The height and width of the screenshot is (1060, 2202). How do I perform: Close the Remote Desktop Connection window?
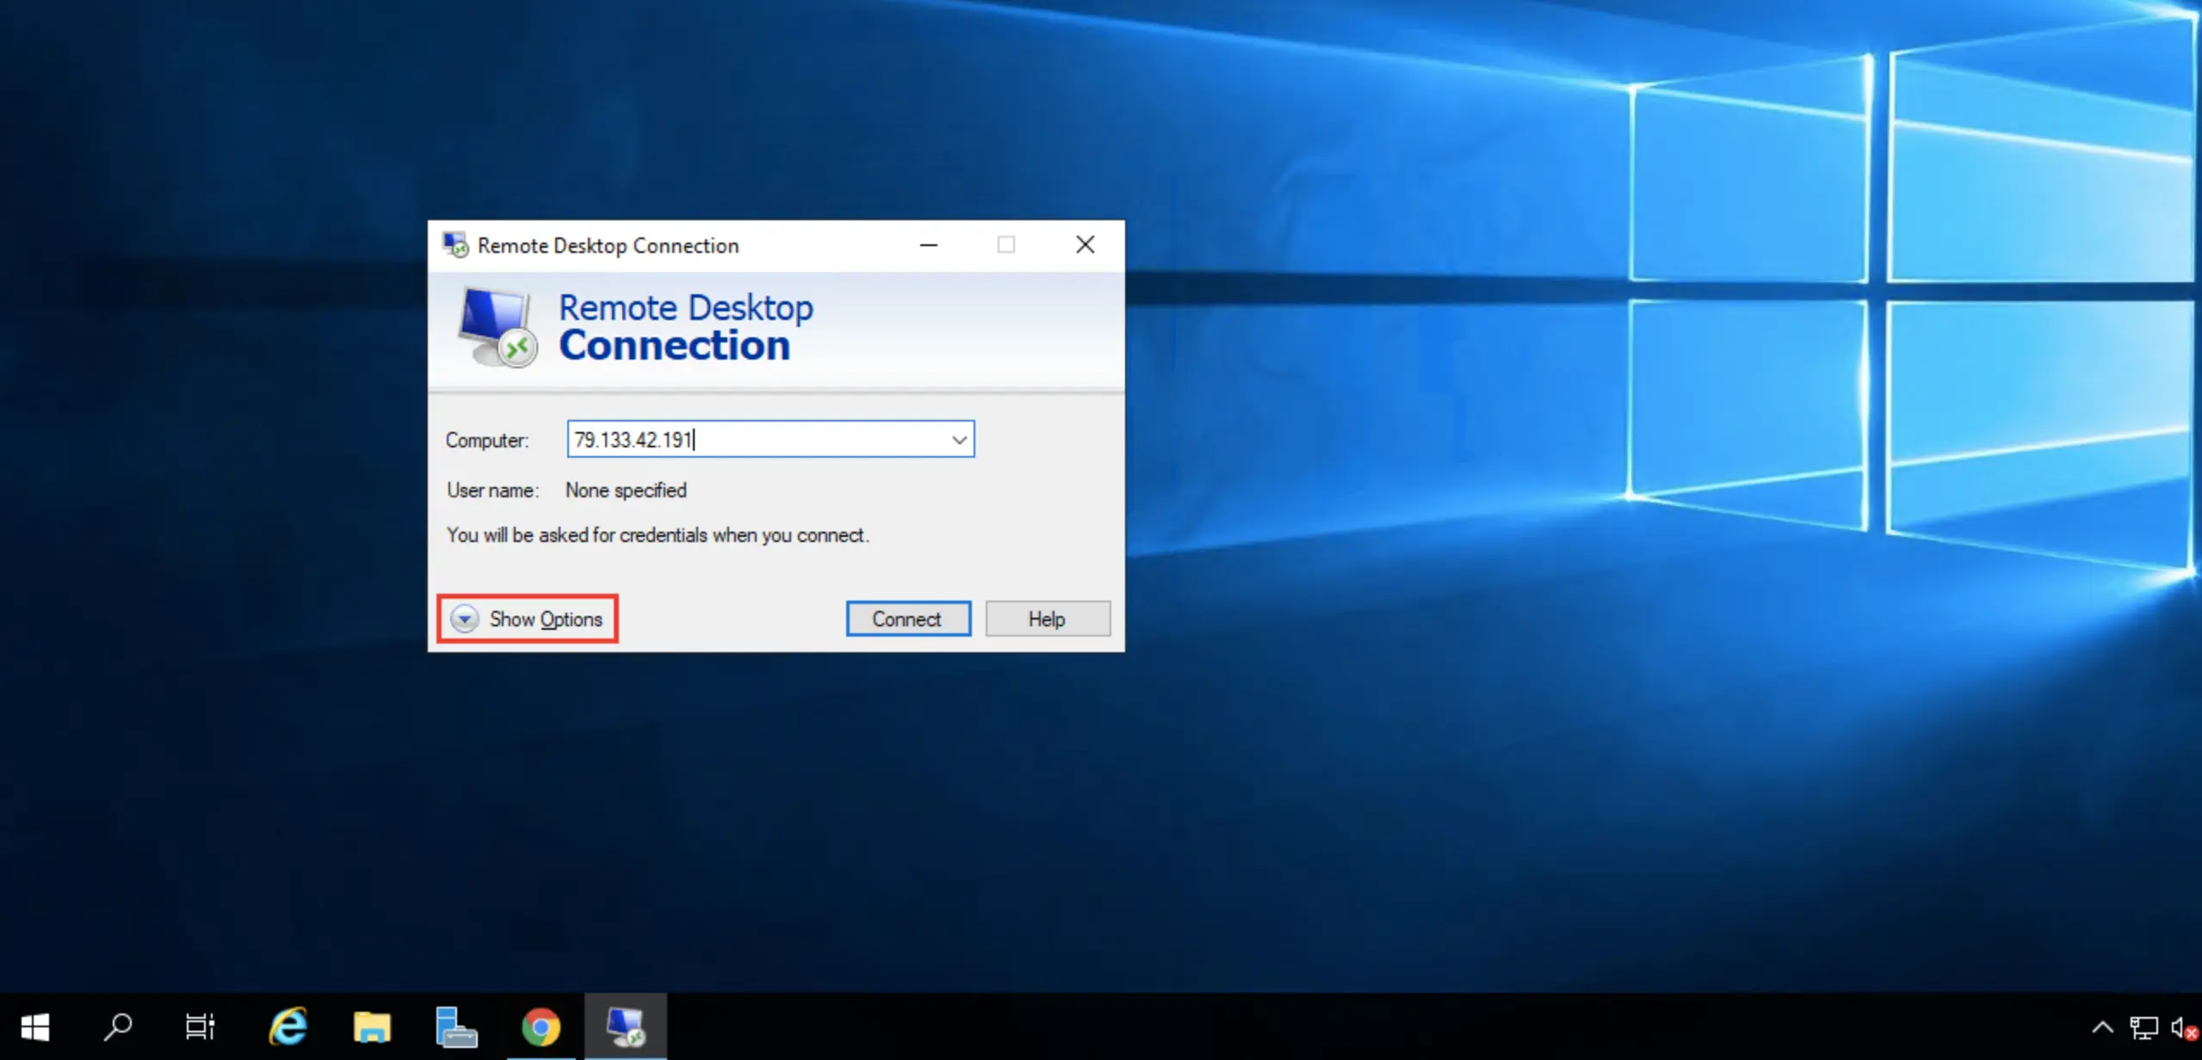point(1085,245)
